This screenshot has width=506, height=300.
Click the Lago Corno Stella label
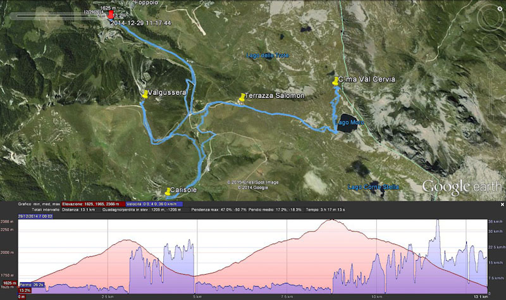pos(373,187)
